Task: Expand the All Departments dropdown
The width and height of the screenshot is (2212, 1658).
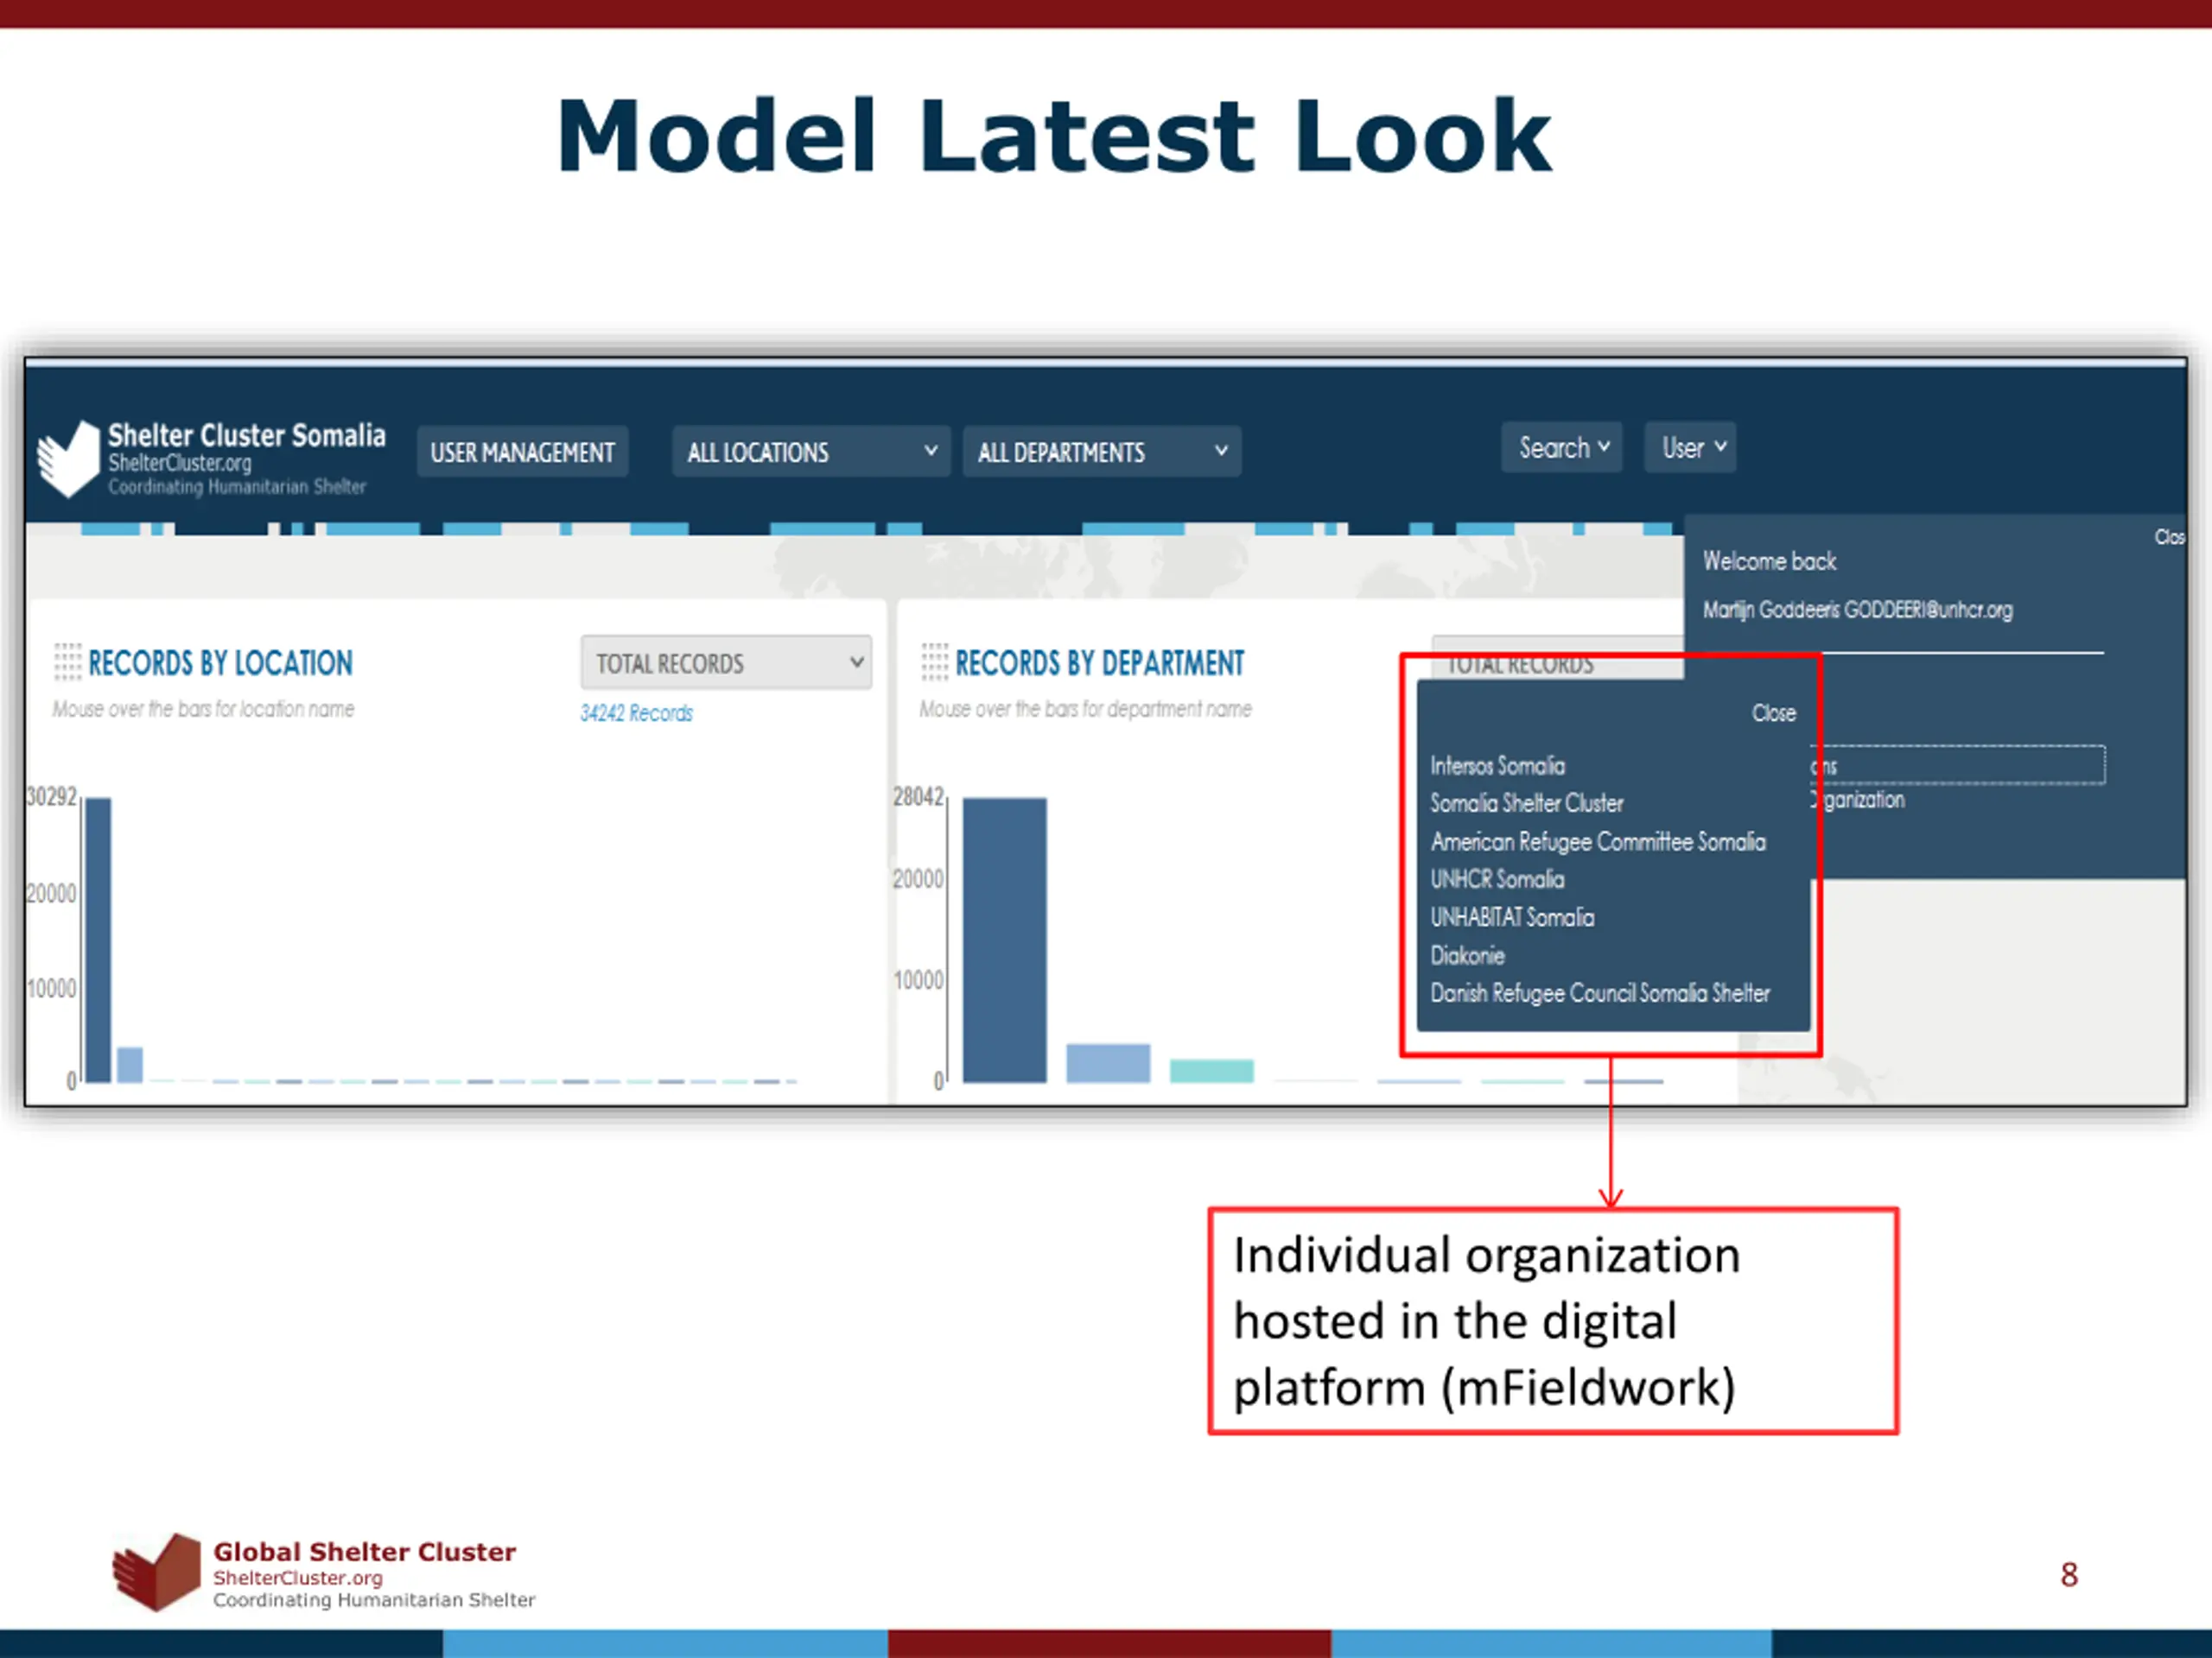Action: (1102, 452)
